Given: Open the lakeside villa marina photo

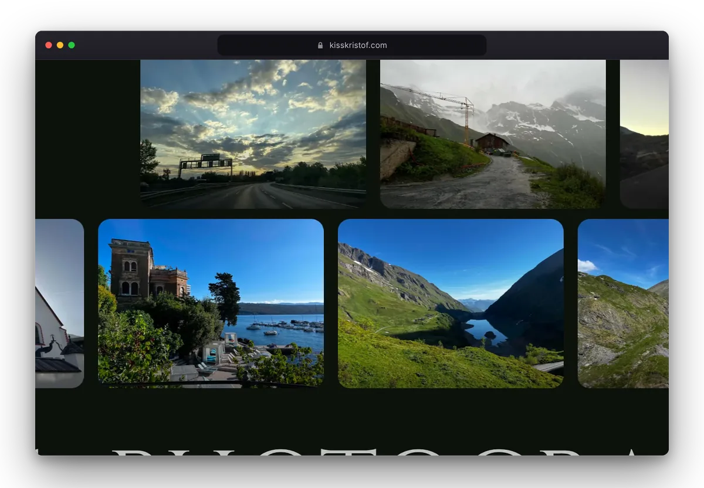Looking at the screenshot, I should tap(211, 303).
